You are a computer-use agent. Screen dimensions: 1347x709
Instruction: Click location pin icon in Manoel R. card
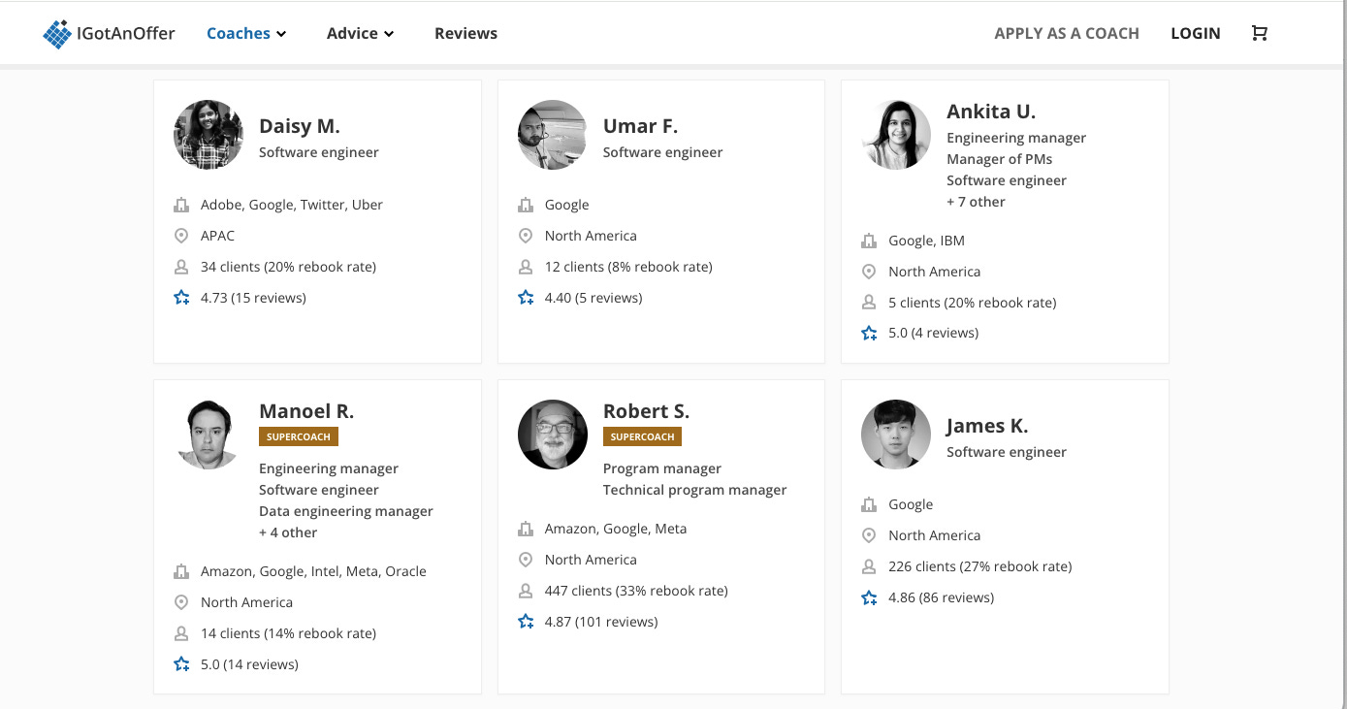181,602
